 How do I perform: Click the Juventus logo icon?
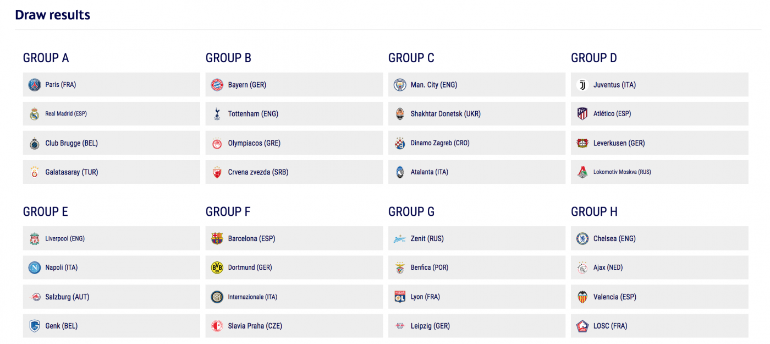[x=582, y=85]
